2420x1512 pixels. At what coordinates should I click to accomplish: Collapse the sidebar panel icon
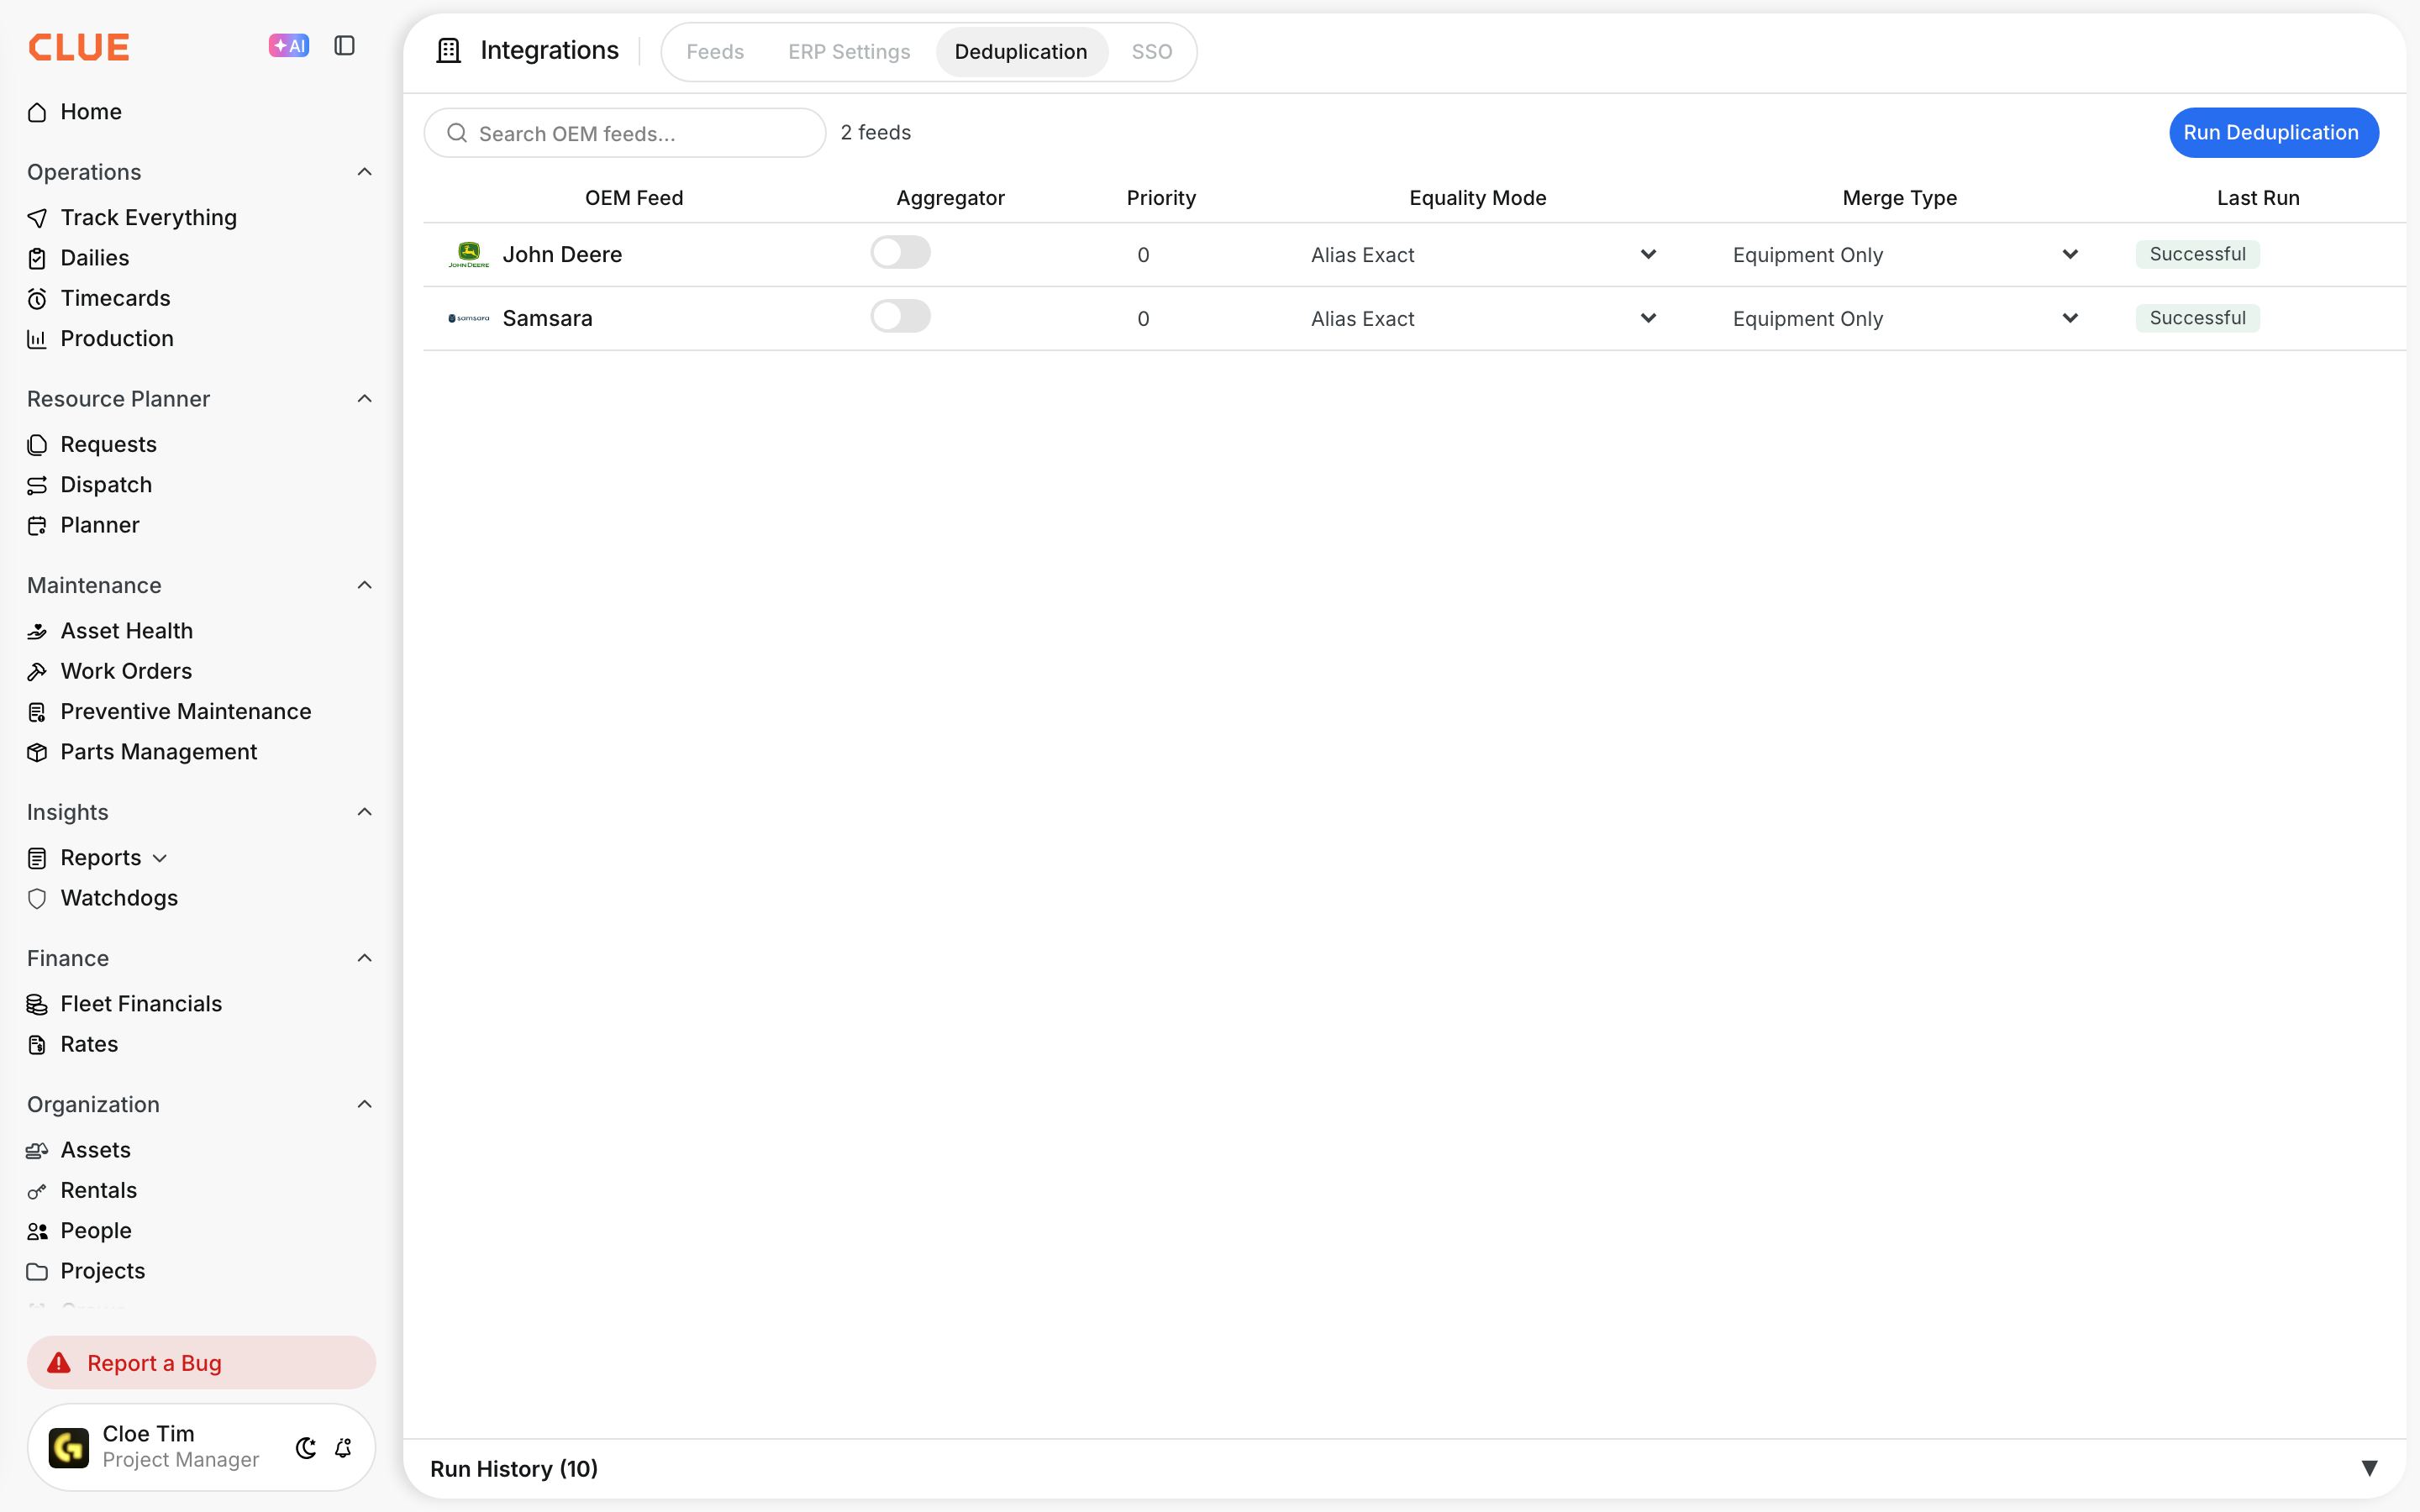click(x=344, y=46)
